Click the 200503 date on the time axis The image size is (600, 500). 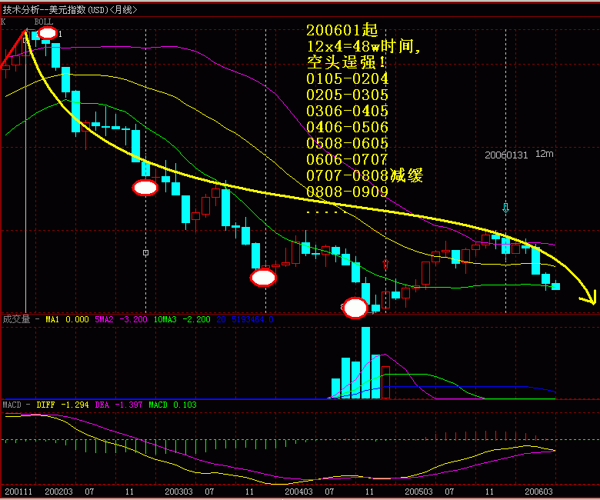coord(418,491)
